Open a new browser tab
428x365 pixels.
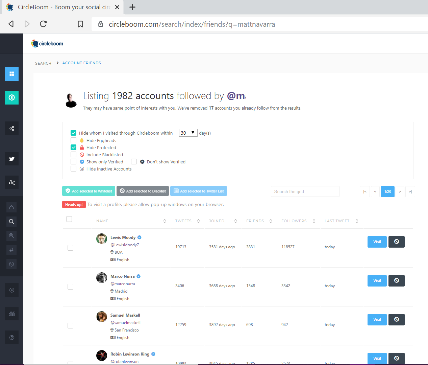pyautogui.click(x=132, y=7)
